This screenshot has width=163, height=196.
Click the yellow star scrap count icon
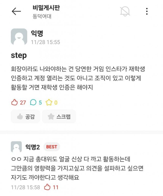[49, 102]
